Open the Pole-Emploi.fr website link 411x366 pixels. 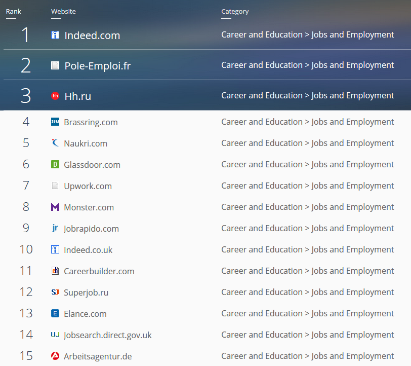coord(98,66)
